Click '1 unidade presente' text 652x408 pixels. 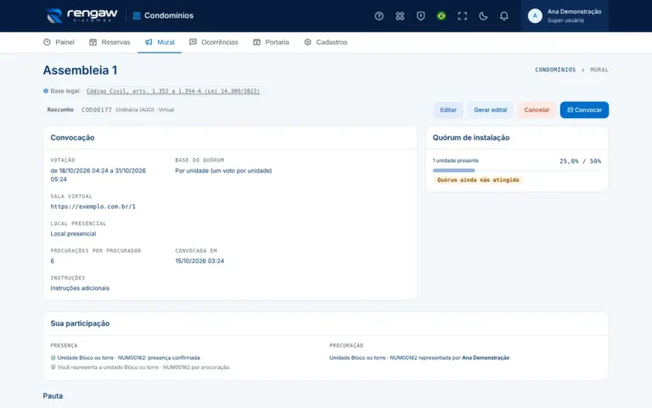456,161
